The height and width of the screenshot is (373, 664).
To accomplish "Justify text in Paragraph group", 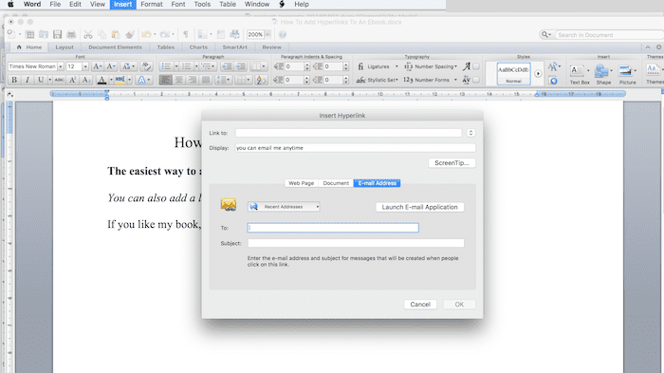I will pos(206,80).
